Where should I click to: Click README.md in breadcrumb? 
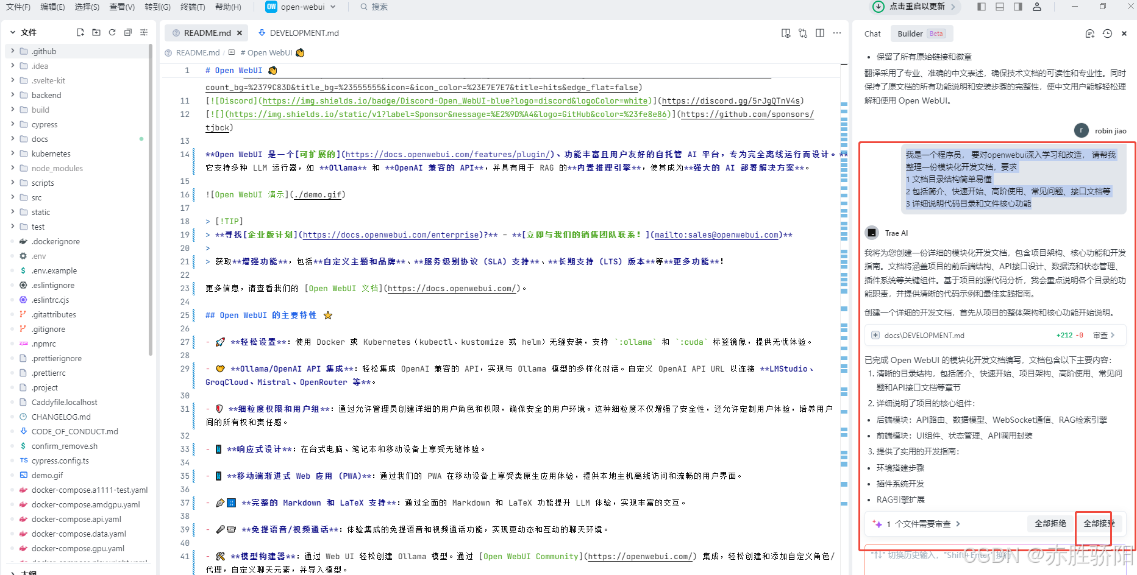197,53
